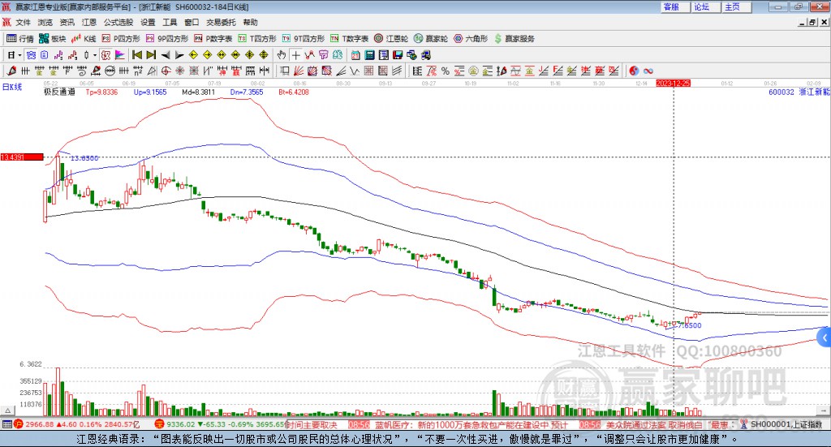
Task: Click the percent % tool icon
Action: [x=446, y=71]
